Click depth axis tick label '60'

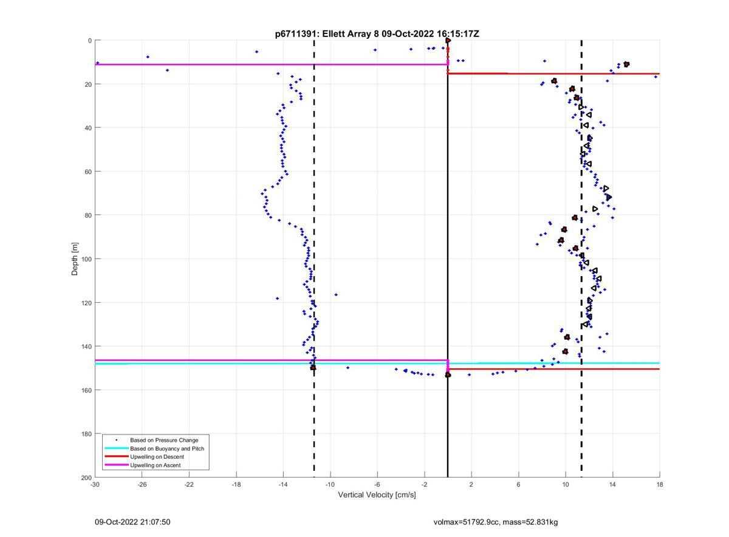pos(88,172)
